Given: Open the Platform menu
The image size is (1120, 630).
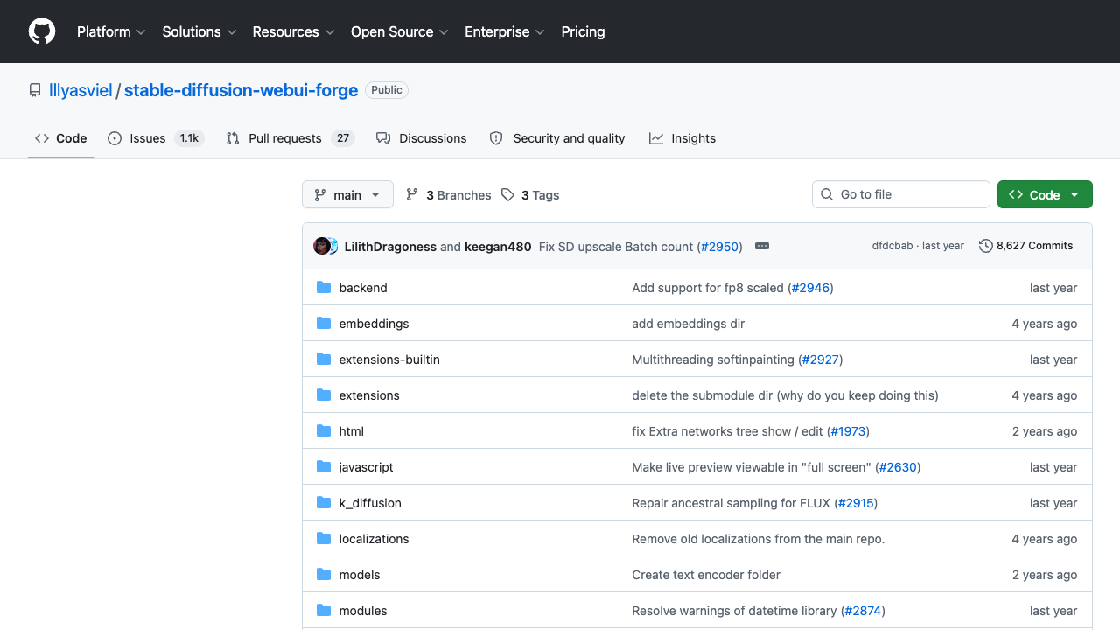Looking at the screenshot, I should (x=111, y=31).
